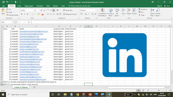The height and width of the screenshot is (97, 173).
Task: Switch to the Page Layout tab
Action: 29,6
